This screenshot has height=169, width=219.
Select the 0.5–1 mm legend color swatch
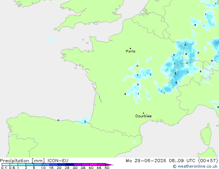coord(14,165)
